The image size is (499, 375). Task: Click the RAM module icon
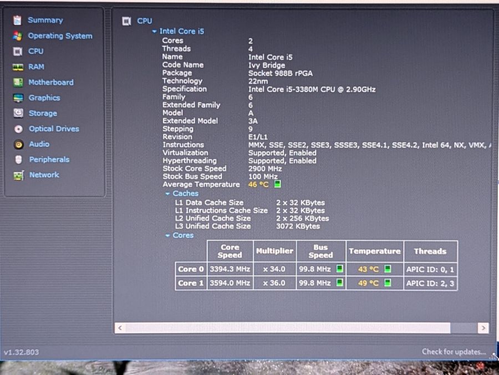[18, 67]
